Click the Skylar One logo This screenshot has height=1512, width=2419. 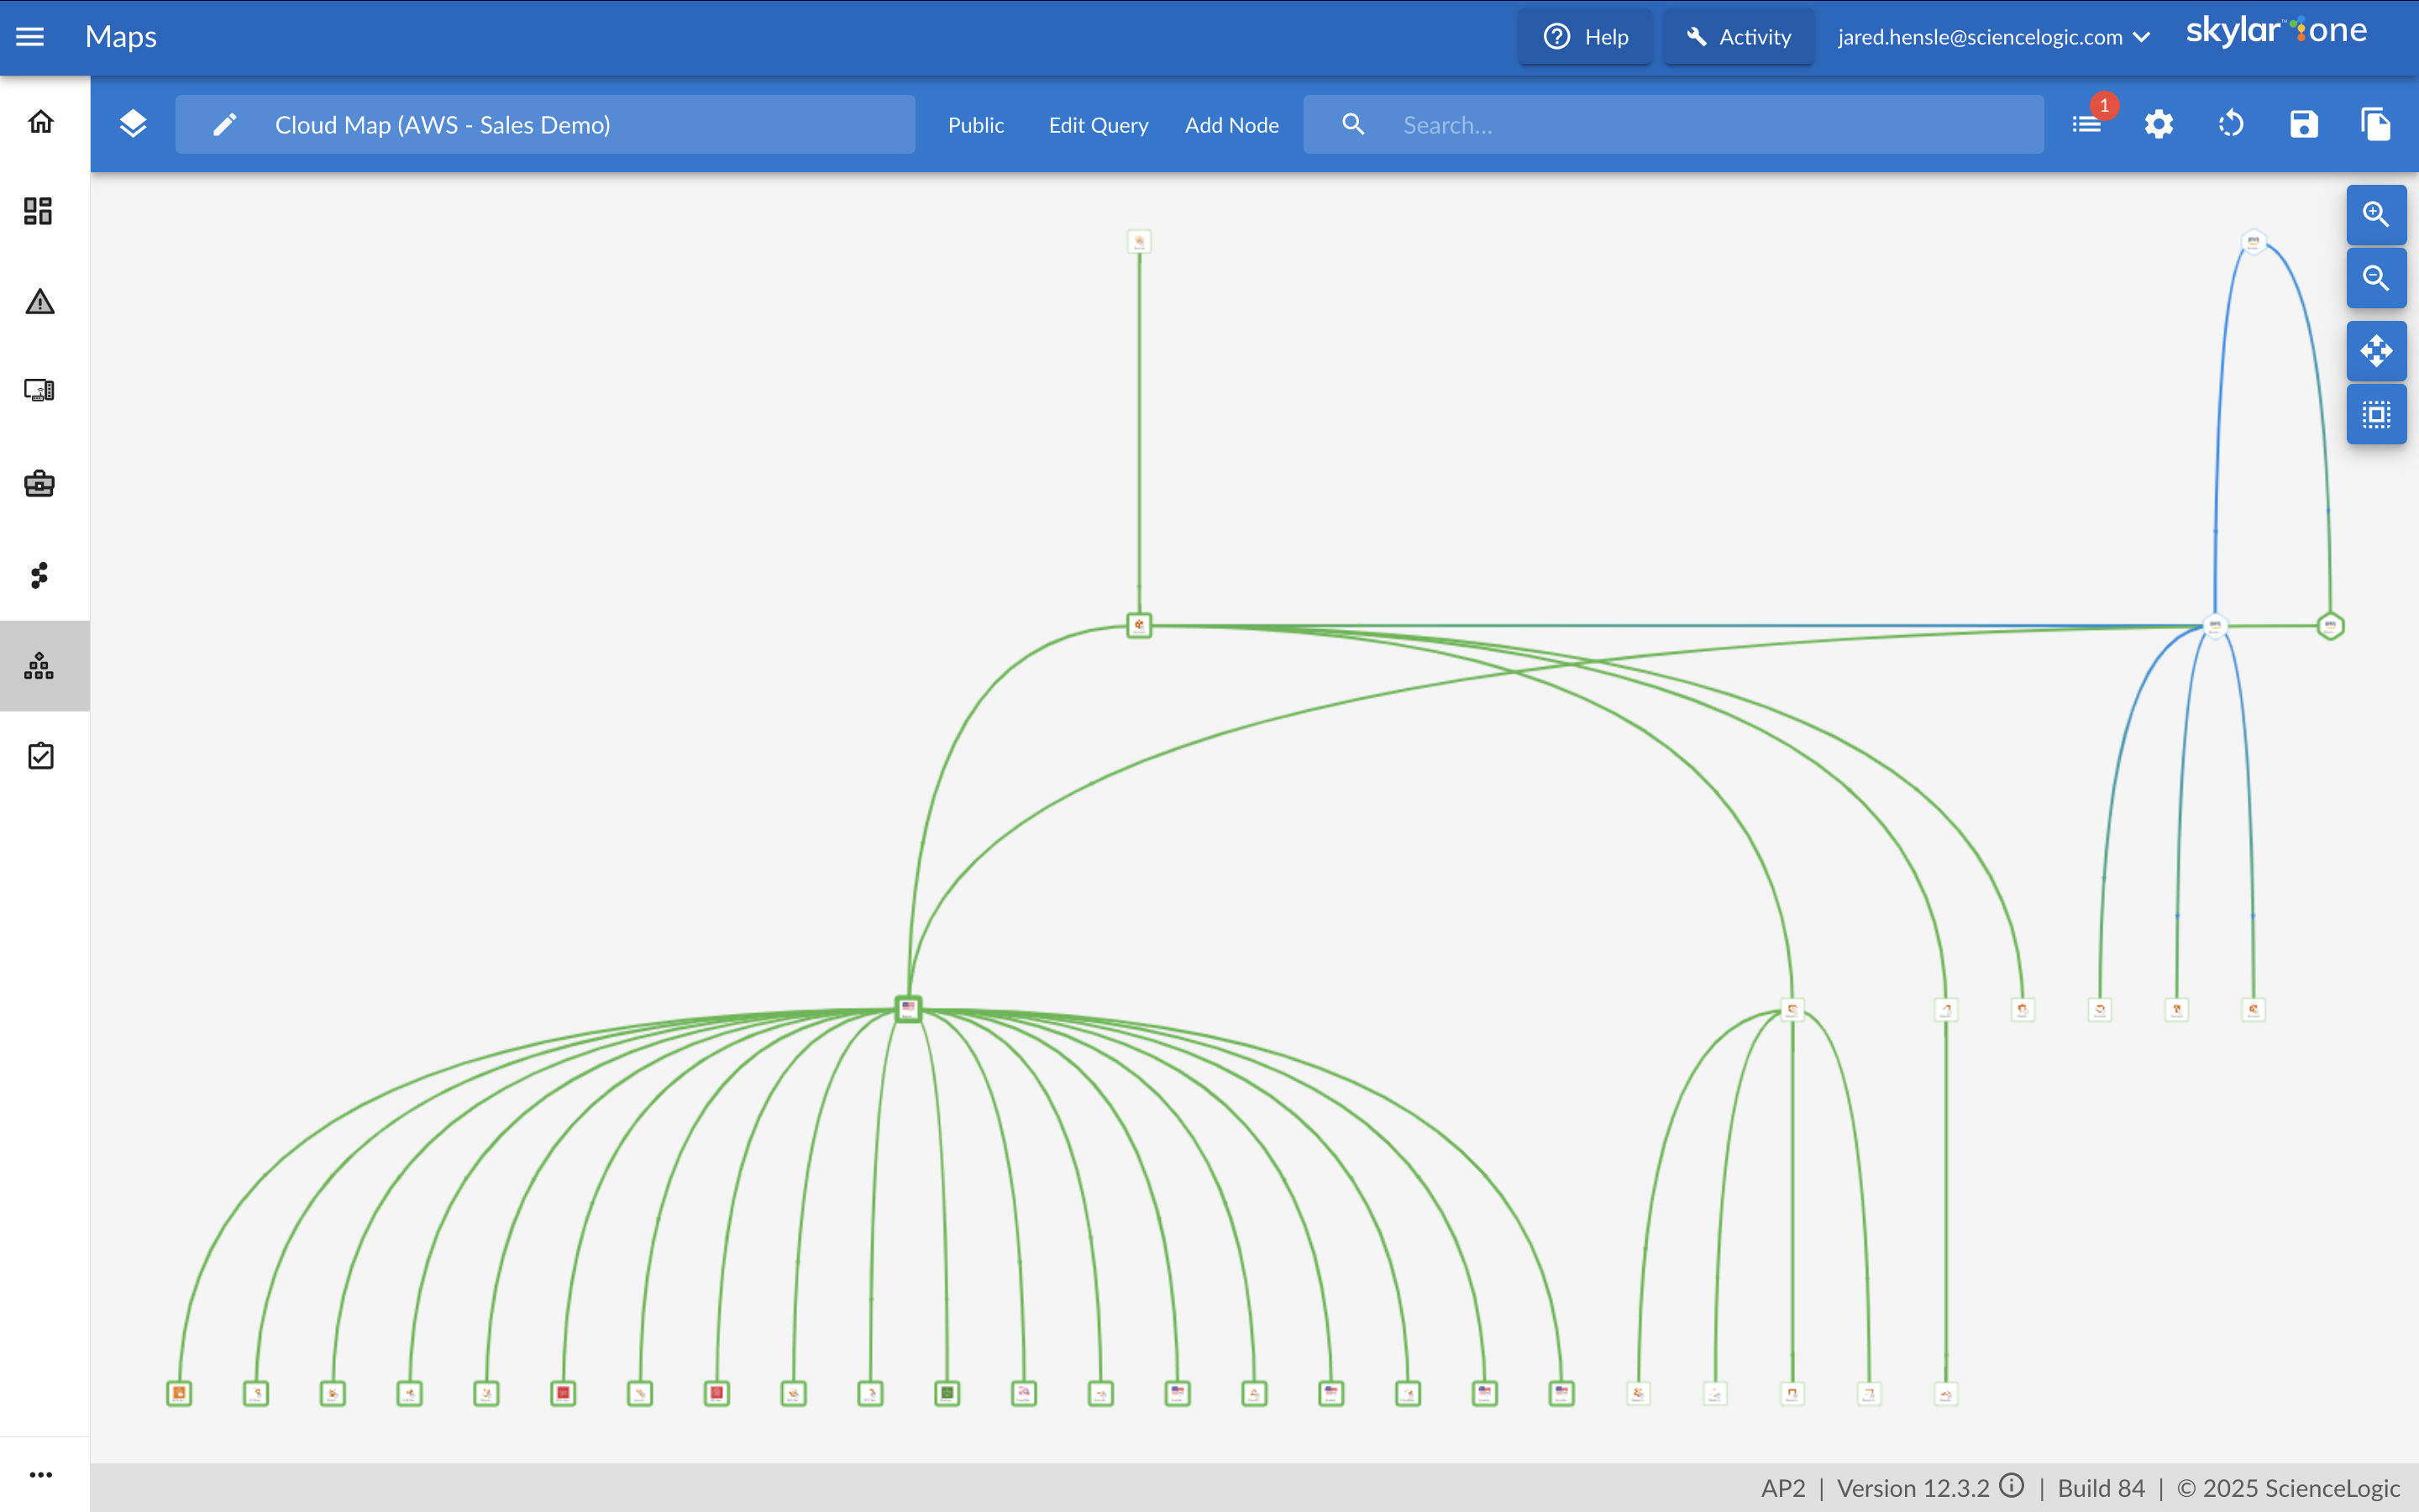[2276, 31]
